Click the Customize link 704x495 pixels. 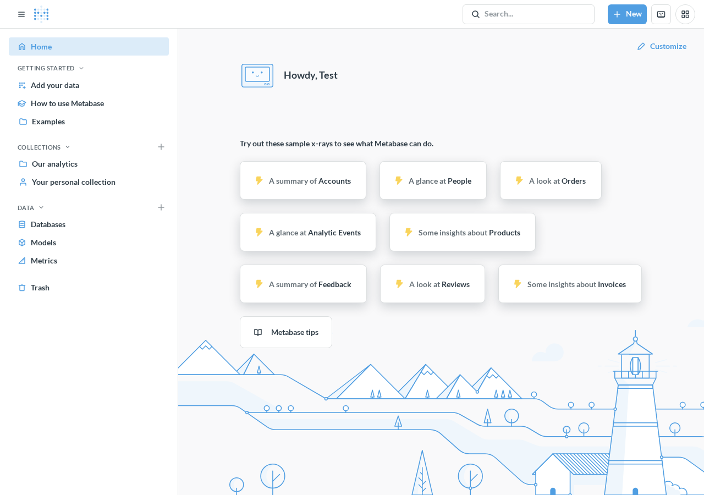click(662, 46)
